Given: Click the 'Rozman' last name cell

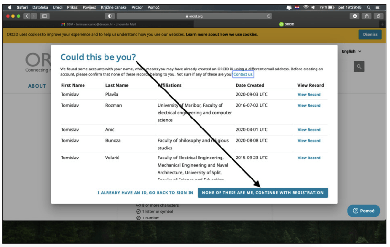Looking at the screenshot, I should (114, 105).
